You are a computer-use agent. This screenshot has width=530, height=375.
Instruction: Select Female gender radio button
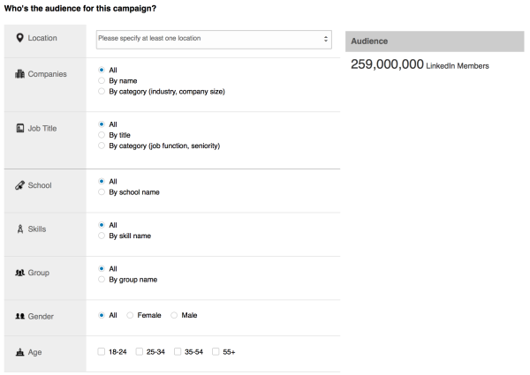(130, 315)
